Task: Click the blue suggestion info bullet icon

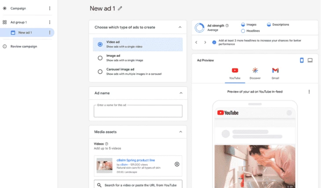Action: click(x=214, y=42)
